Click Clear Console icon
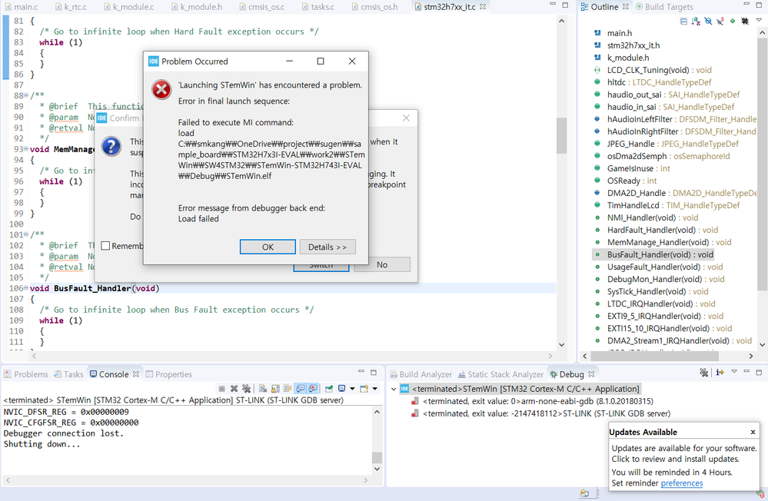The height and width of the screenshot is (501, 768). (263, 388)
